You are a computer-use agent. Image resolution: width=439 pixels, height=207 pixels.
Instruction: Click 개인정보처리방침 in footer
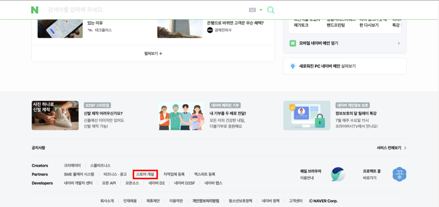206,201
